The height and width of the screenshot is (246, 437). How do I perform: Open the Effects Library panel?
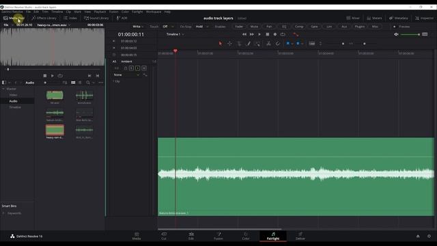[x=44, y=18]
